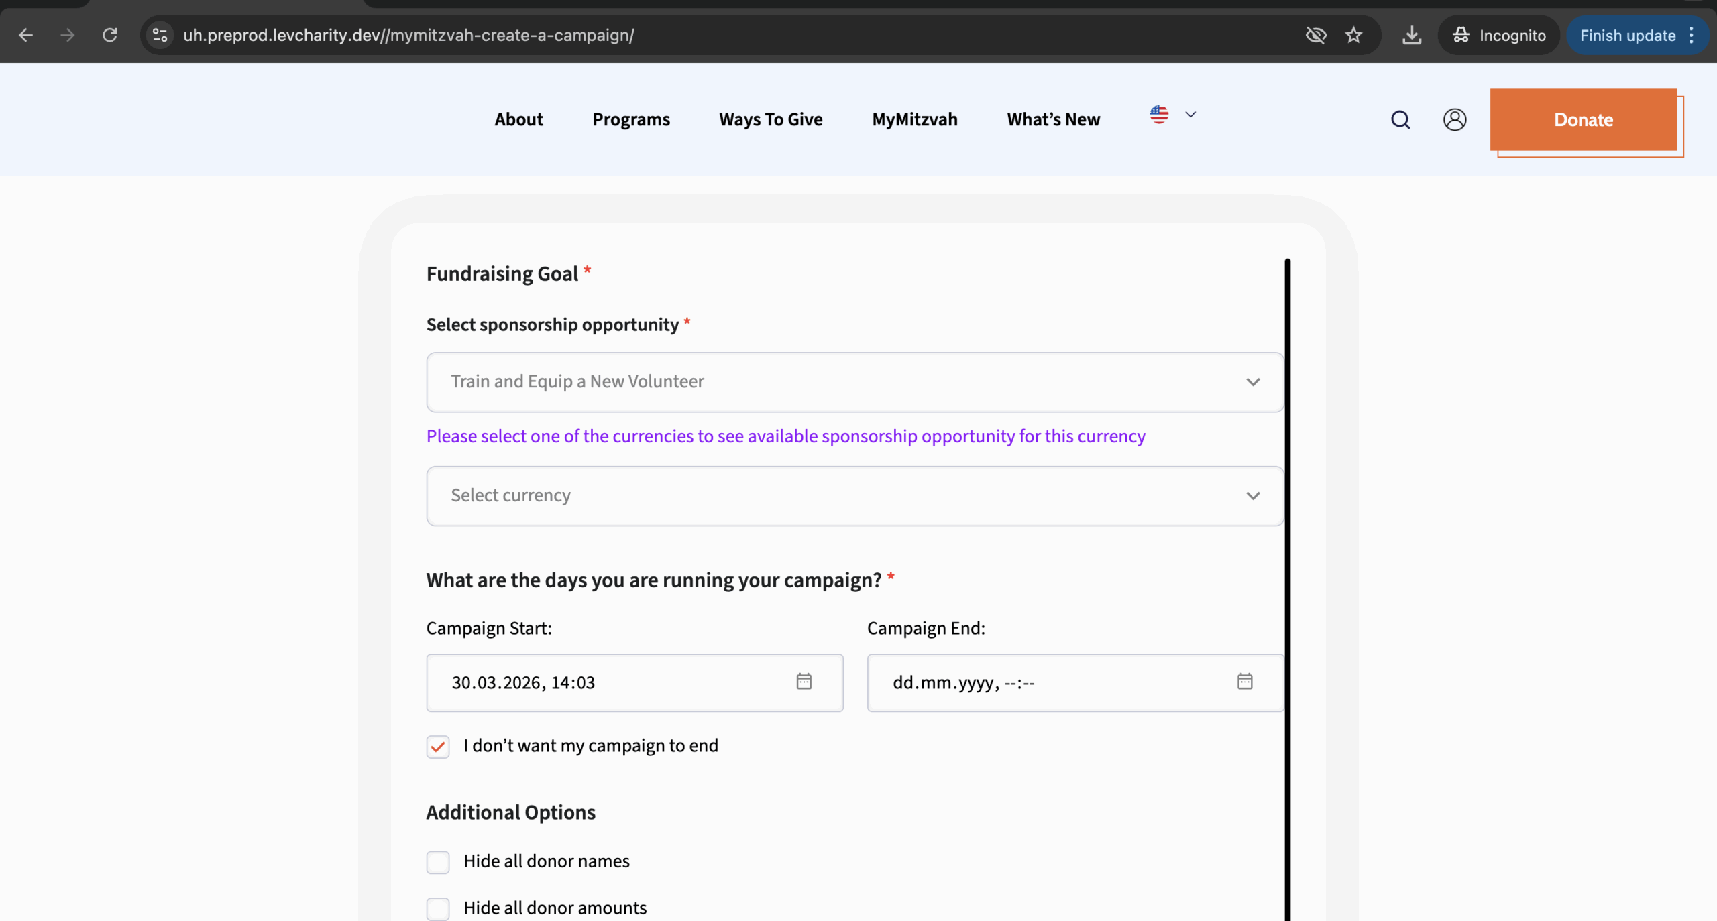This screenshot has width=1717, height=921.
Task: Go to the MyMitzvah menu item
Action: click(914, 120)
